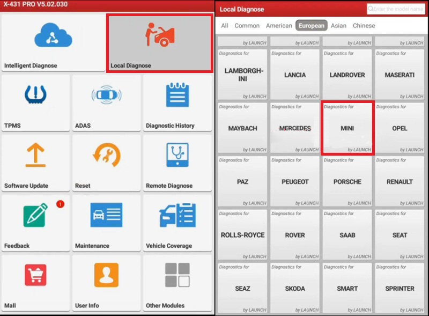Click the Vehicle Coverage label text
This screenshot has width=429, height=316.
coord(169,246)
